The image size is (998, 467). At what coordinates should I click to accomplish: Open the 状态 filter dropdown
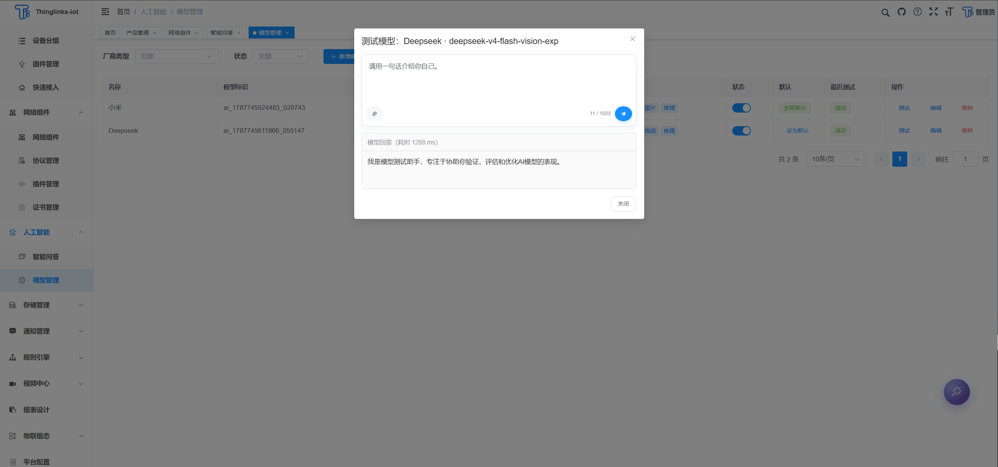click(x=280, y=56)
